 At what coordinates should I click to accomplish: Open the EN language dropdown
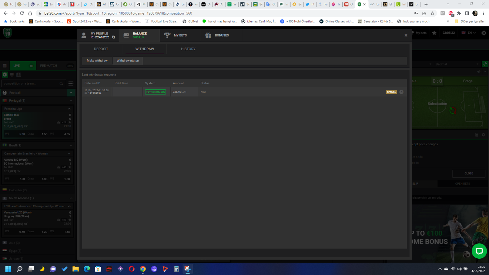[469, 33]
